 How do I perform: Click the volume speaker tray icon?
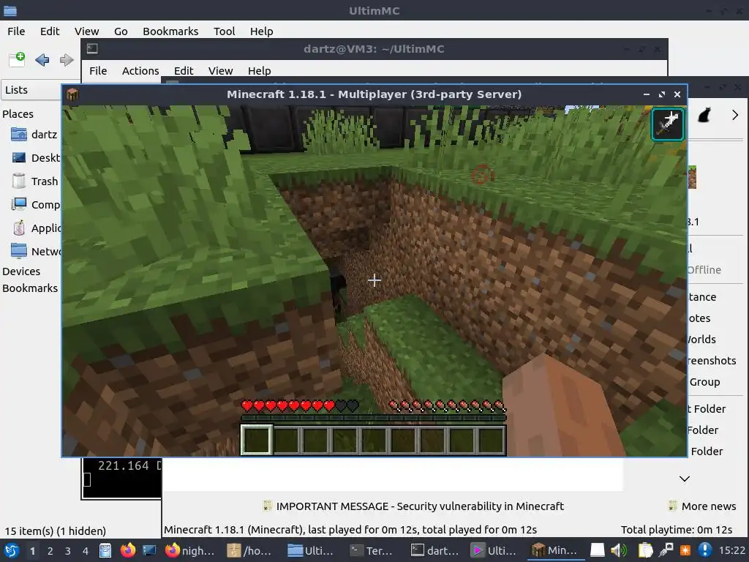(619, 550)
